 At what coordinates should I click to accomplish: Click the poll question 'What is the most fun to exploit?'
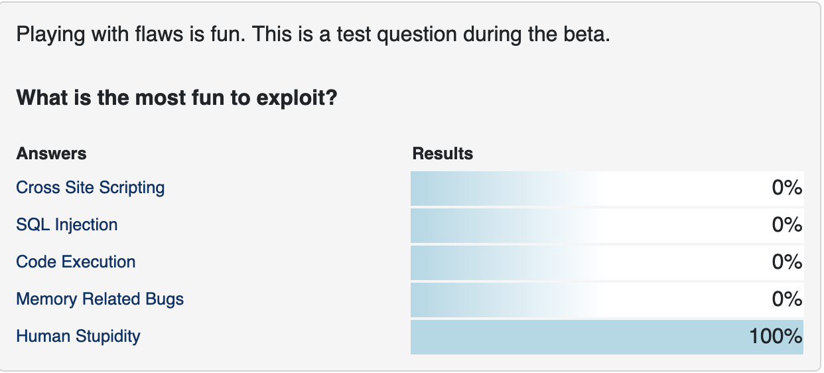[177, 99]
